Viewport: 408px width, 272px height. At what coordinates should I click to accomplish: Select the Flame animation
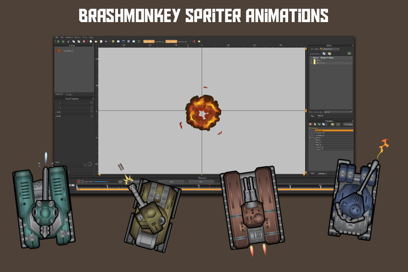(x=334, y=140)
